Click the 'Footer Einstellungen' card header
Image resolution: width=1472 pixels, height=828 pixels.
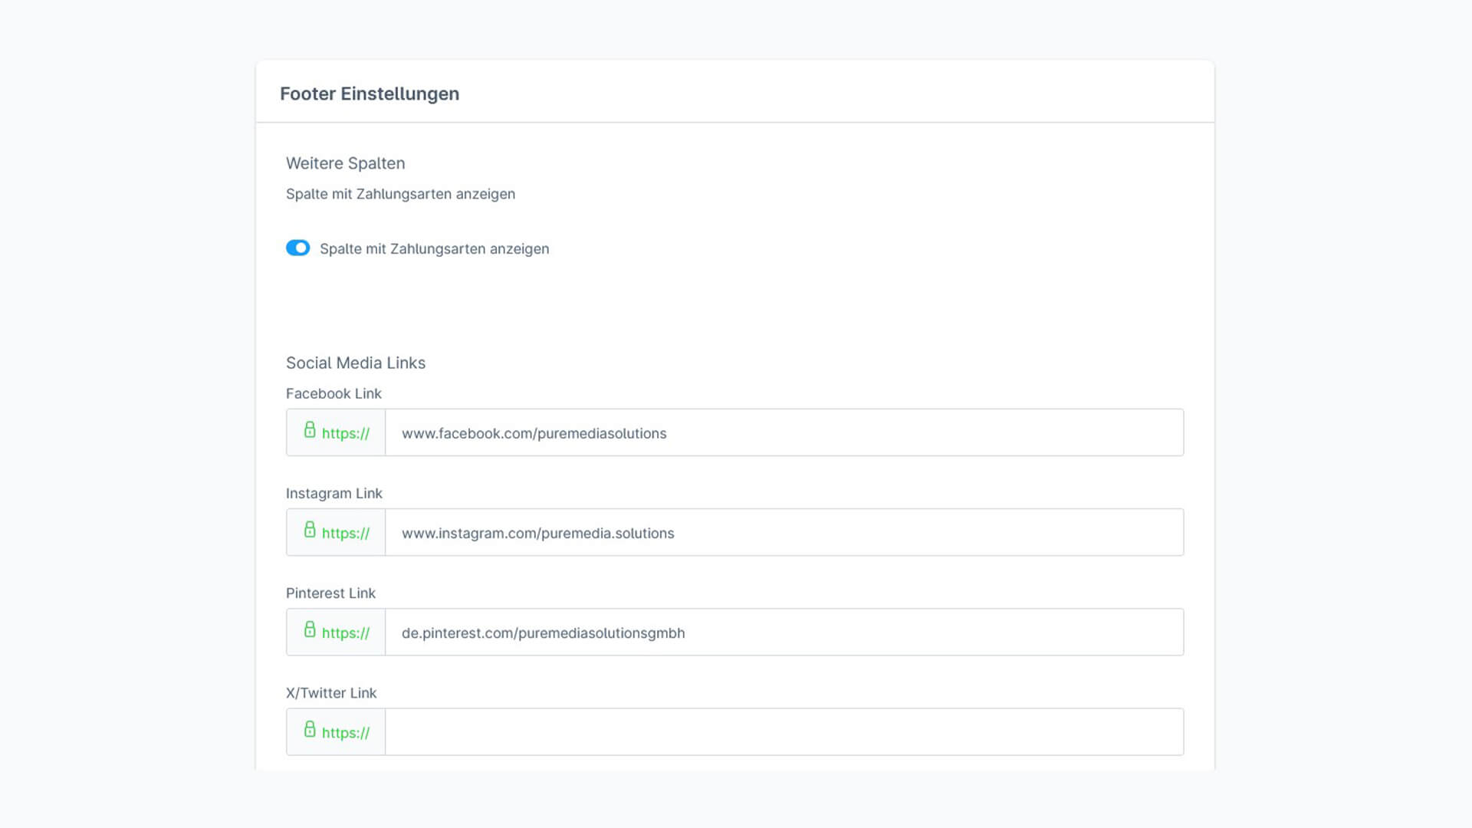point(370,94)
